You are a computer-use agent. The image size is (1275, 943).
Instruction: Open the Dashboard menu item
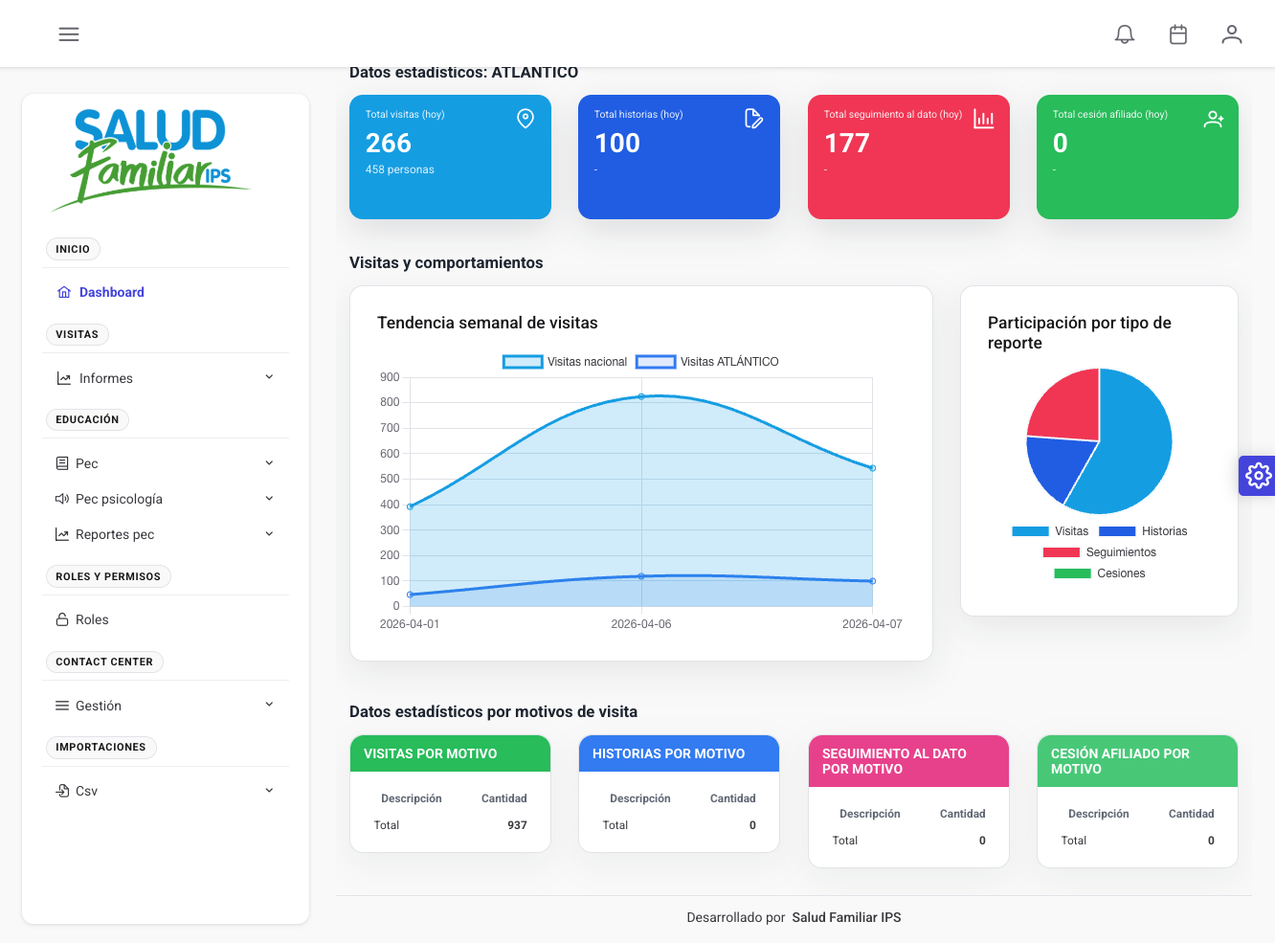pyautogui.click(x=111, y=291)
